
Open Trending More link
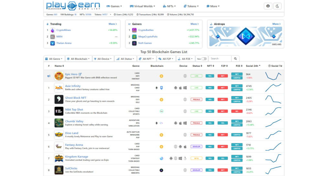pyautogui.click(x=113, y=24)
